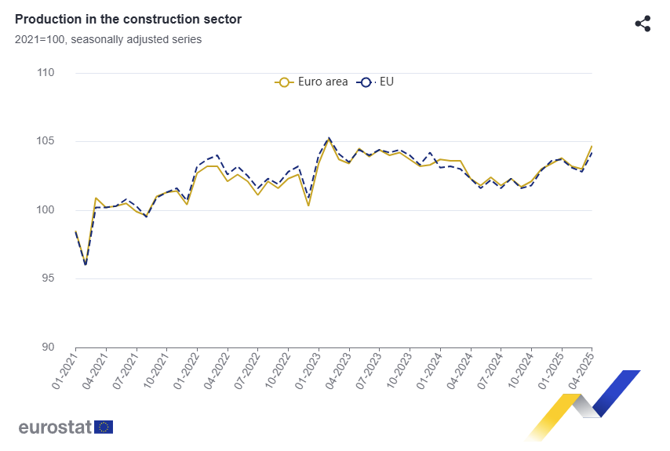Click the 95 y-axis value
The height and width of the screenshot is (451, 670).
coord(48,278)
